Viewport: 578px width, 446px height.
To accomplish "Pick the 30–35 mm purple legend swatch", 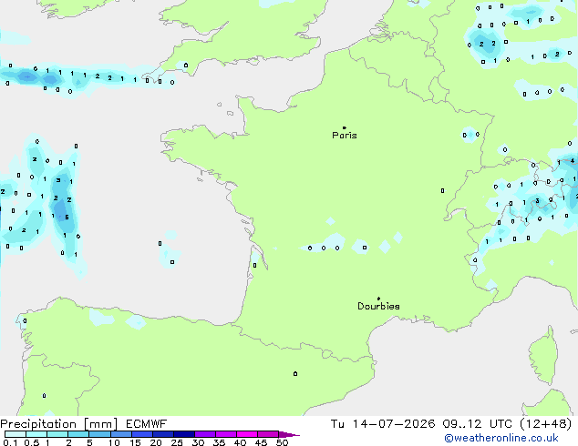I will 205,434.
